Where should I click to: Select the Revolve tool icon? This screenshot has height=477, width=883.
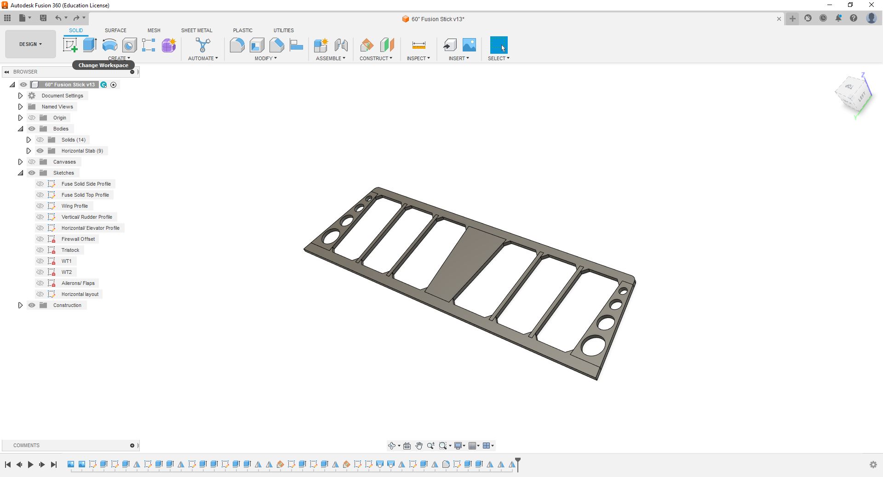[109, 45]
